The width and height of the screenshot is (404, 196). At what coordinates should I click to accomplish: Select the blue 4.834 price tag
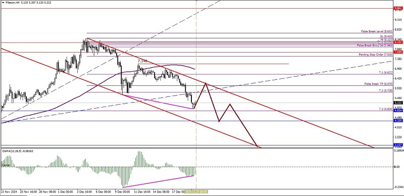398,111
